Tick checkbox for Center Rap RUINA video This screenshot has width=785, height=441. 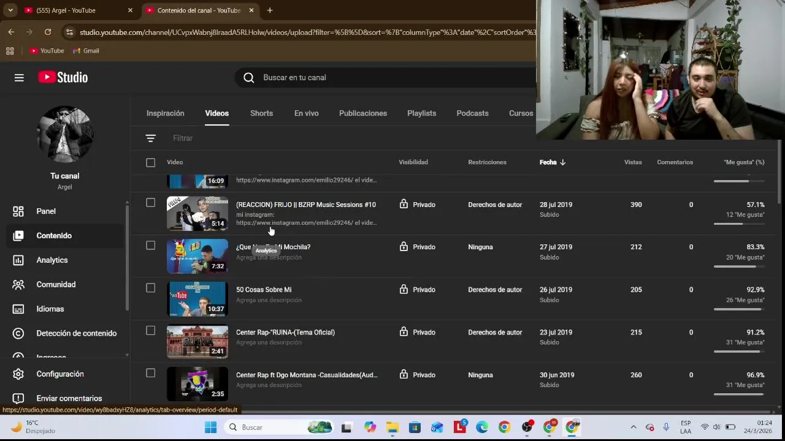coord(150,331)
